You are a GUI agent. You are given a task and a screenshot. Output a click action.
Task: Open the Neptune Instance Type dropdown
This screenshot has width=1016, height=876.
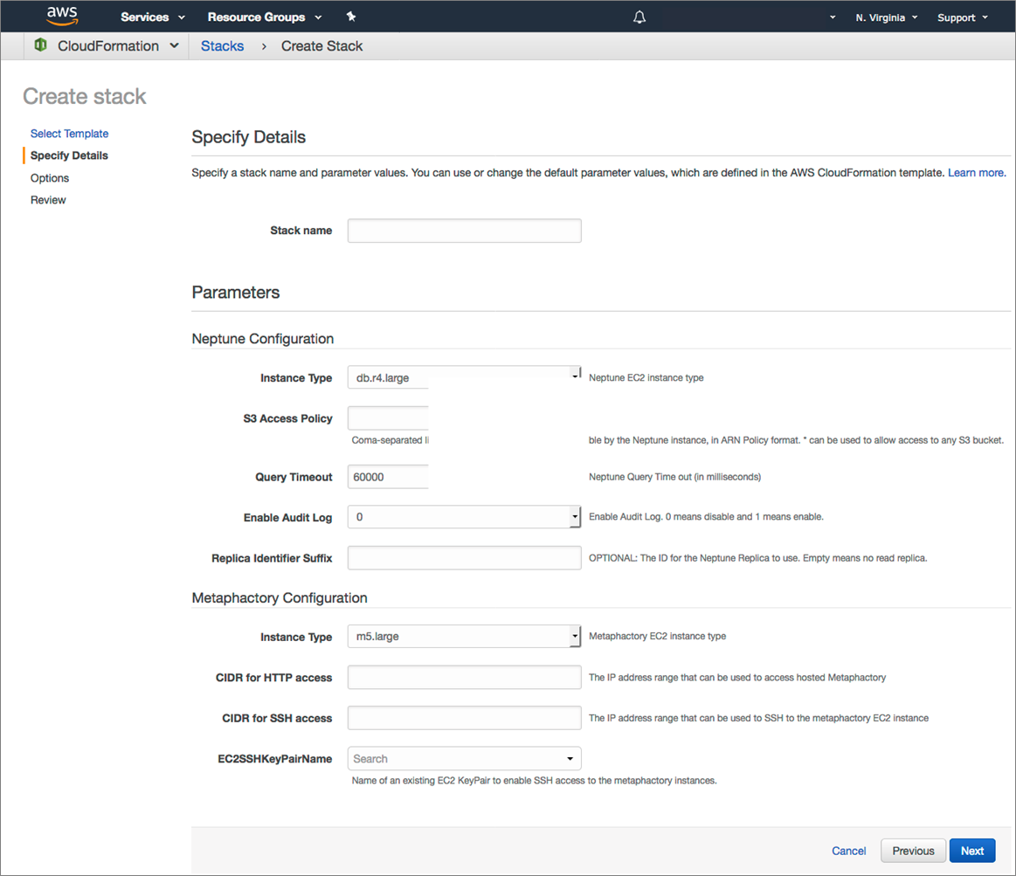click(x=464, y=377)
